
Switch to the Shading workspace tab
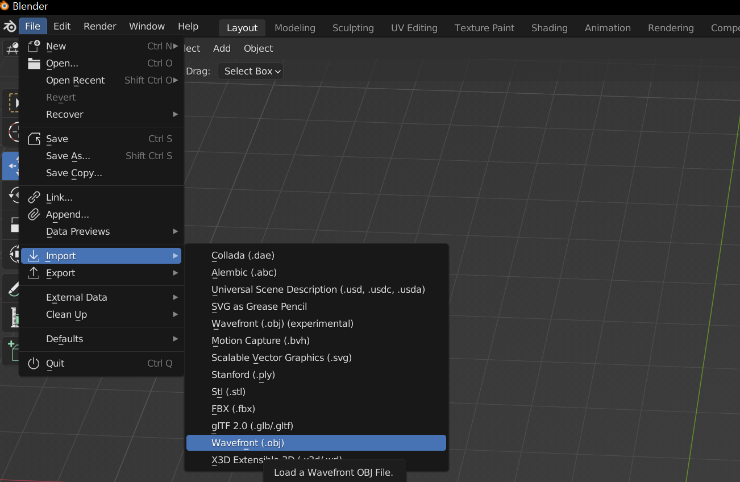point(549,28)
